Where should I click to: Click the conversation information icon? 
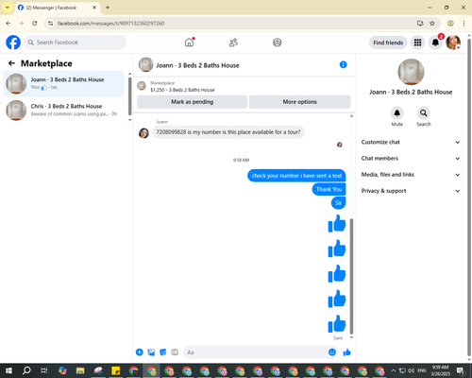pyautogui.click(x=343, y=64)
